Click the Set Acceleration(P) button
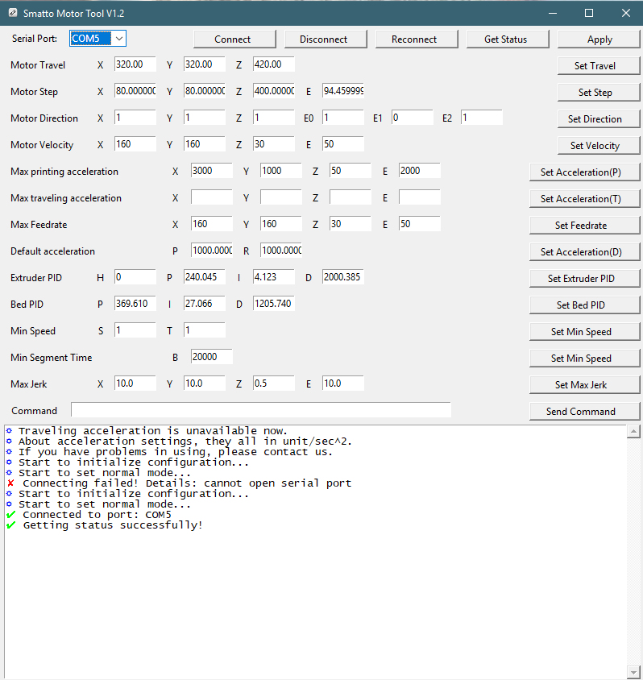This screenshot has width=643, height=680. pos(584,172)
